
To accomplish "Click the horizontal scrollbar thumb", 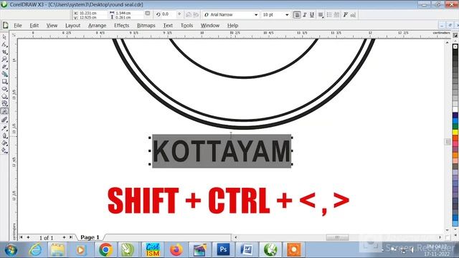I will click(x=337, y=237).
